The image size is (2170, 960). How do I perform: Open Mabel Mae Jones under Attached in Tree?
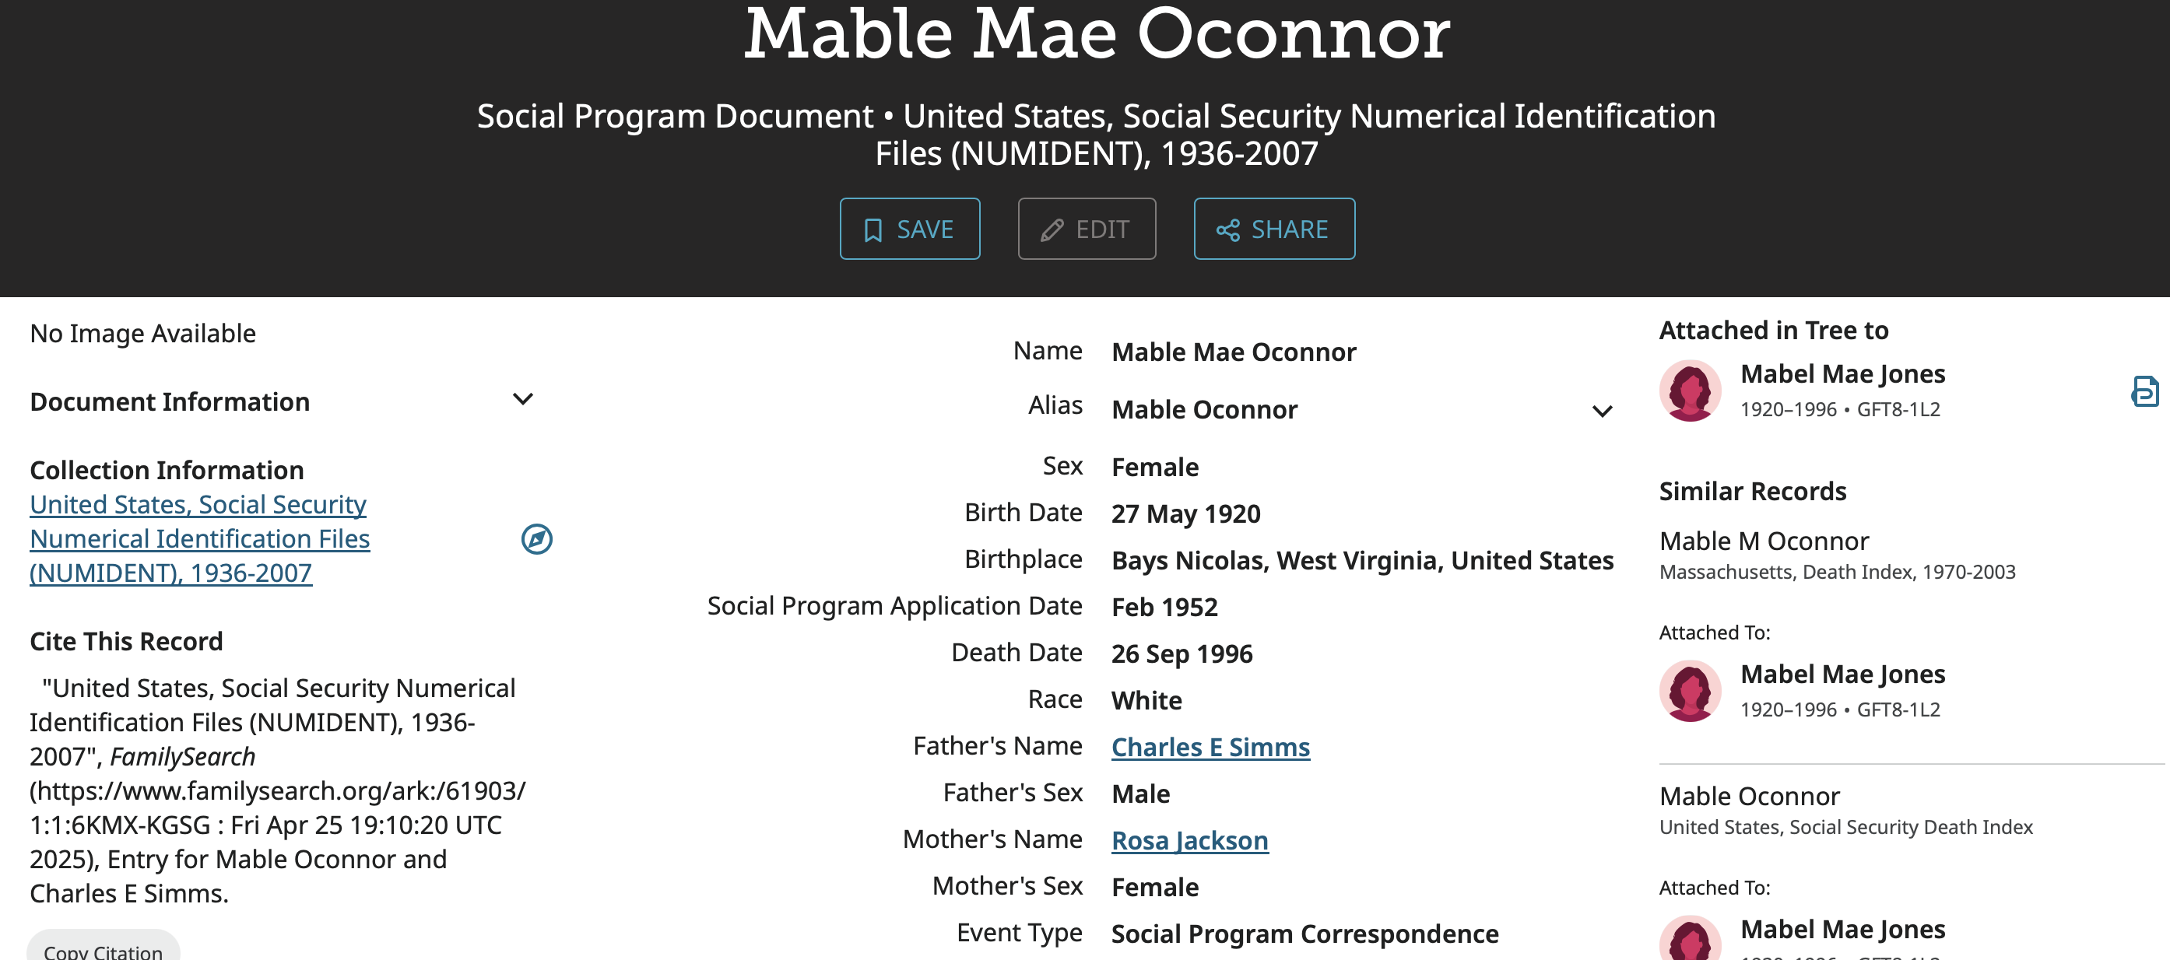tap(1842, 374)
